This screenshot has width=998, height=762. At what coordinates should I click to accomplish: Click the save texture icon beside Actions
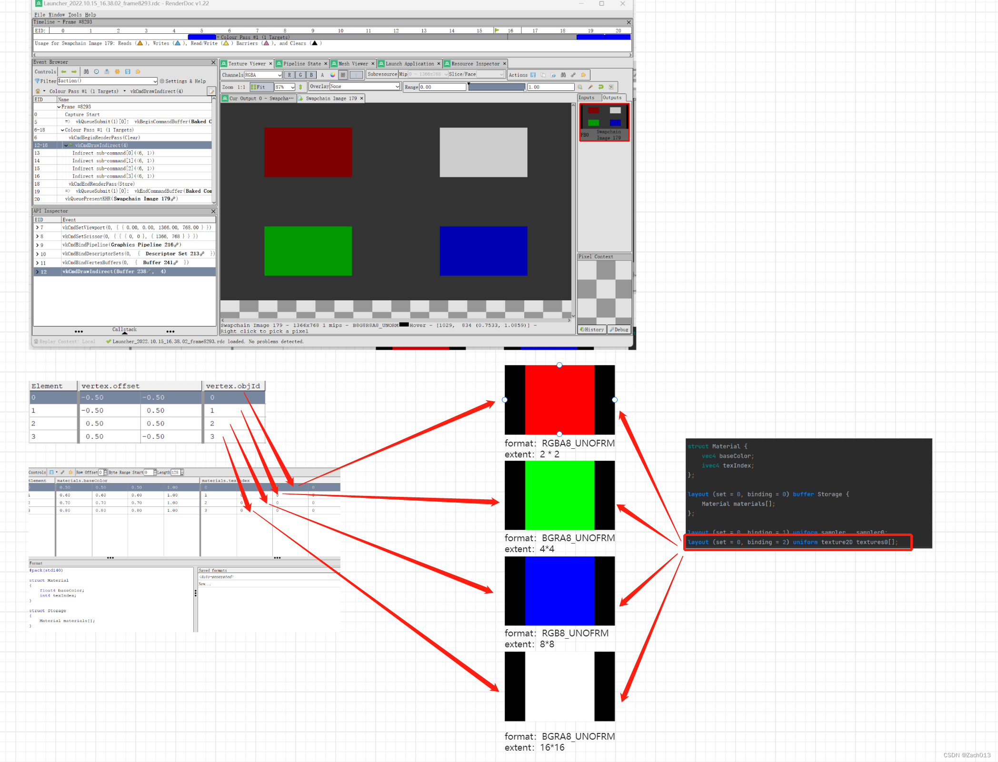pyautogui.click(x=533, y=75)
